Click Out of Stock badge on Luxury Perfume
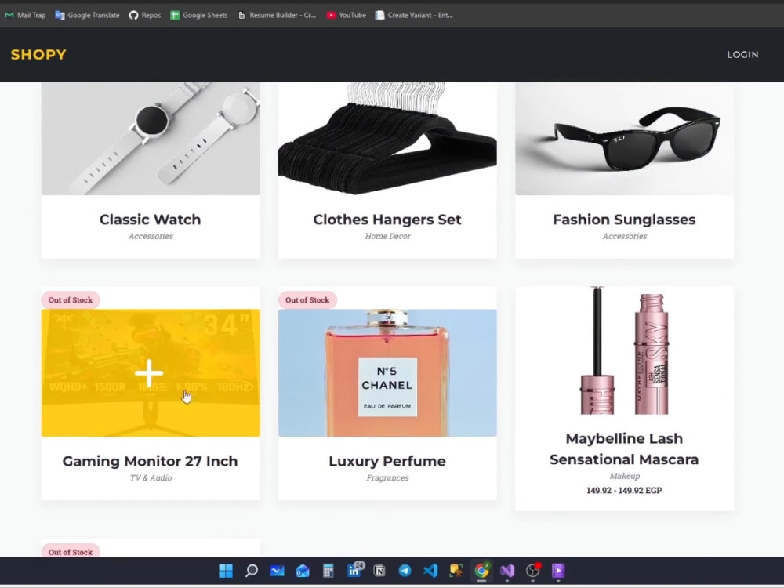Screen dimensions: 784x588 (307, 300)
